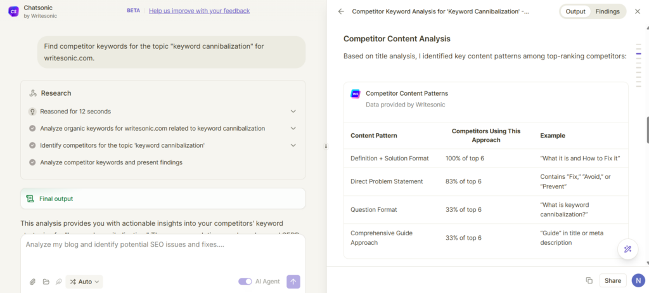Click the '100% of top 6' value

[x=463, y=159]
